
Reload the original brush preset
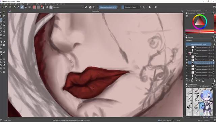pos(94,7)
